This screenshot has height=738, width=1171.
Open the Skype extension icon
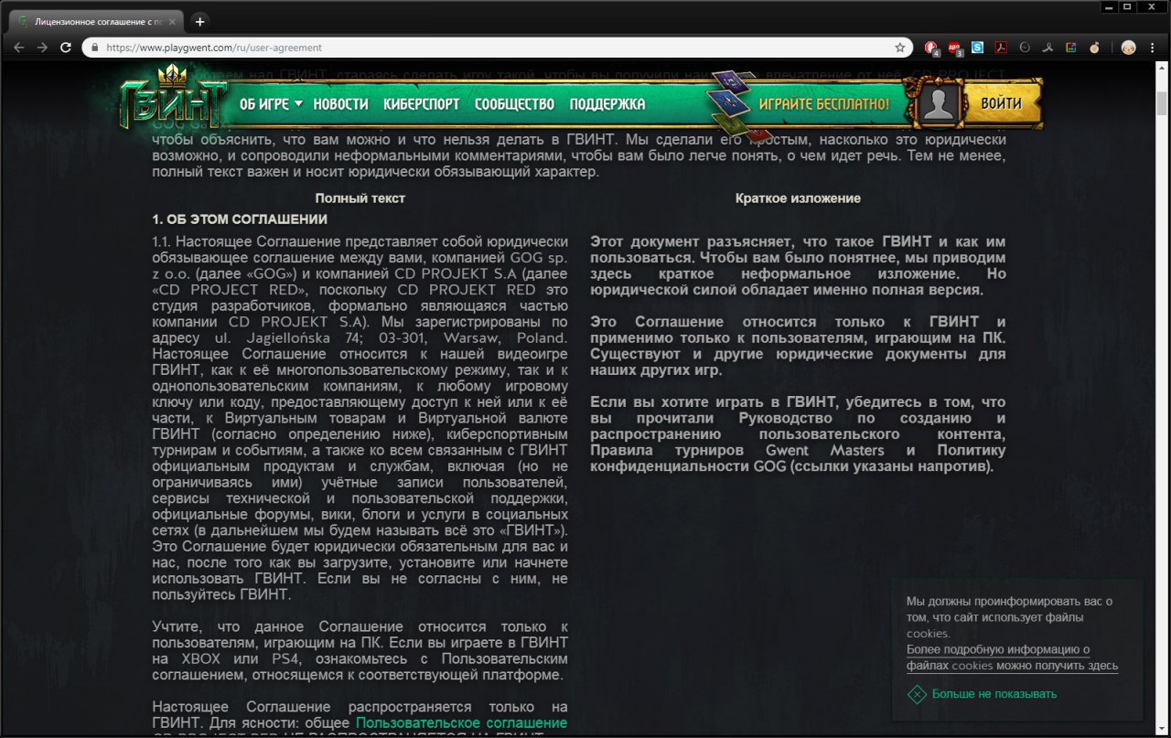978,48
